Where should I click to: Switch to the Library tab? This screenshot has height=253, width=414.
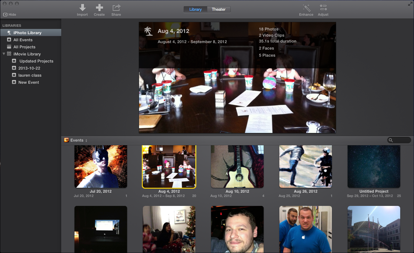click(x=196, y=10)
